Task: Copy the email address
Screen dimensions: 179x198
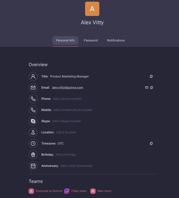Action: pyautogui.click(x=152, y=87)
